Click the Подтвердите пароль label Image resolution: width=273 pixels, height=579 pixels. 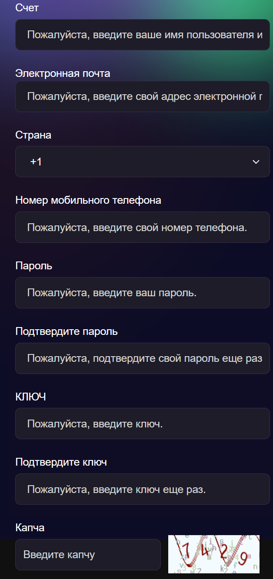(66, 331)
